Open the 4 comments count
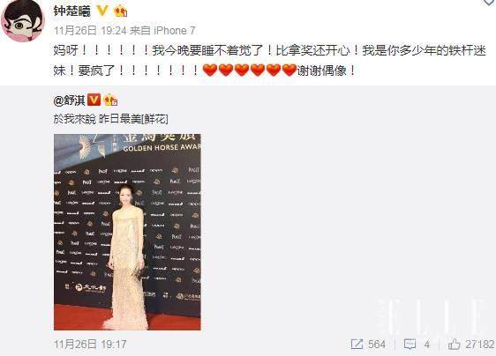This screenshot has height=356, width=496. tap(427, 345)
